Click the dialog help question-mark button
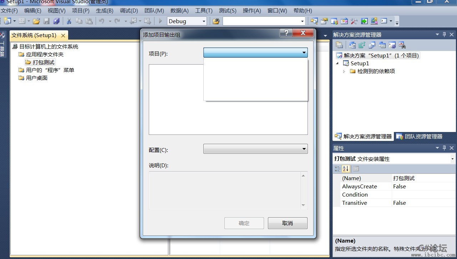Screen dimensions: 457x259 pos(286,33)
